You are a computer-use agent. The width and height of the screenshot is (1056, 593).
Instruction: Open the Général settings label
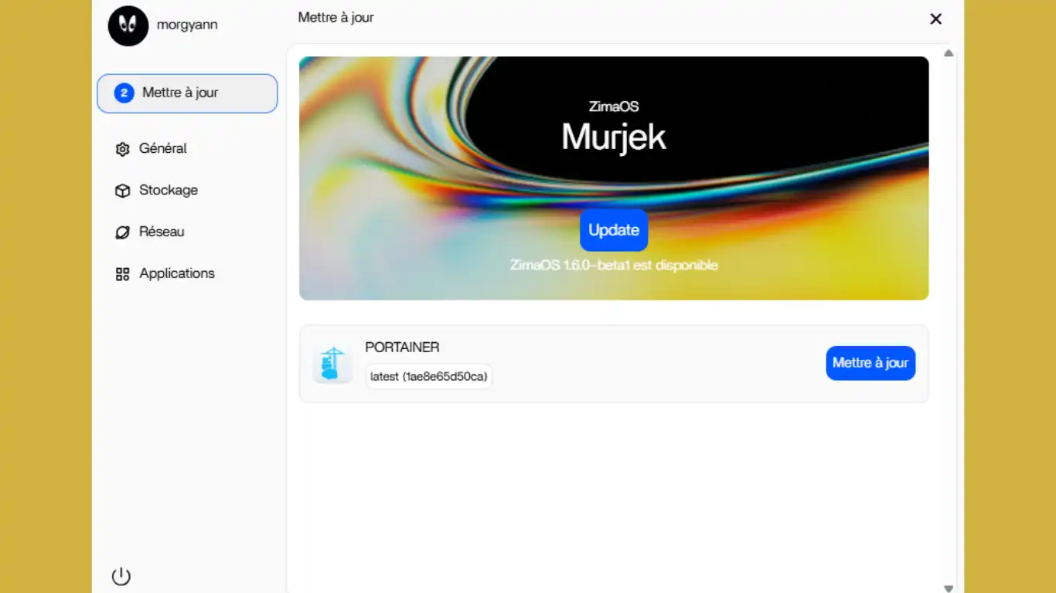click(163, 148)
